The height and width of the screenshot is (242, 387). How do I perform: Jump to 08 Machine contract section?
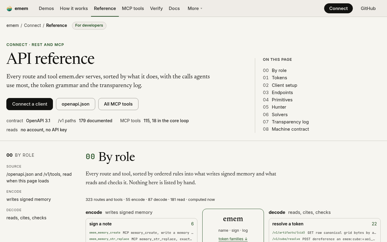[x=286, y=129]
